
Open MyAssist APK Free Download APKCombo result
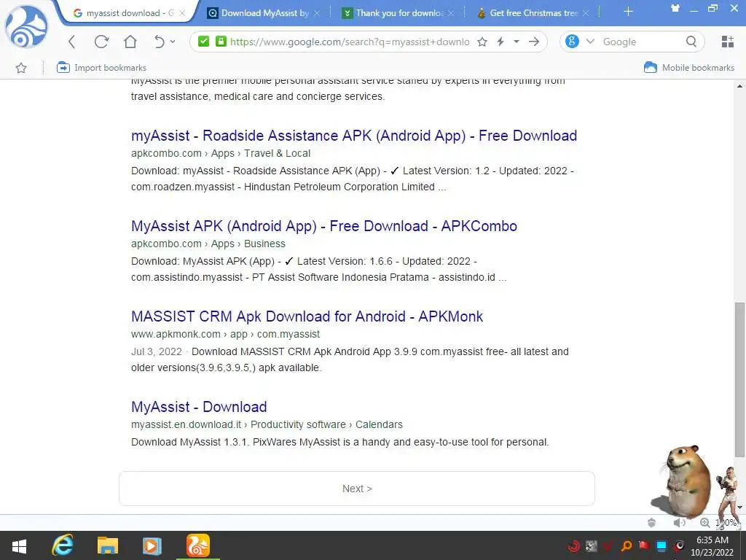[324, 226]
